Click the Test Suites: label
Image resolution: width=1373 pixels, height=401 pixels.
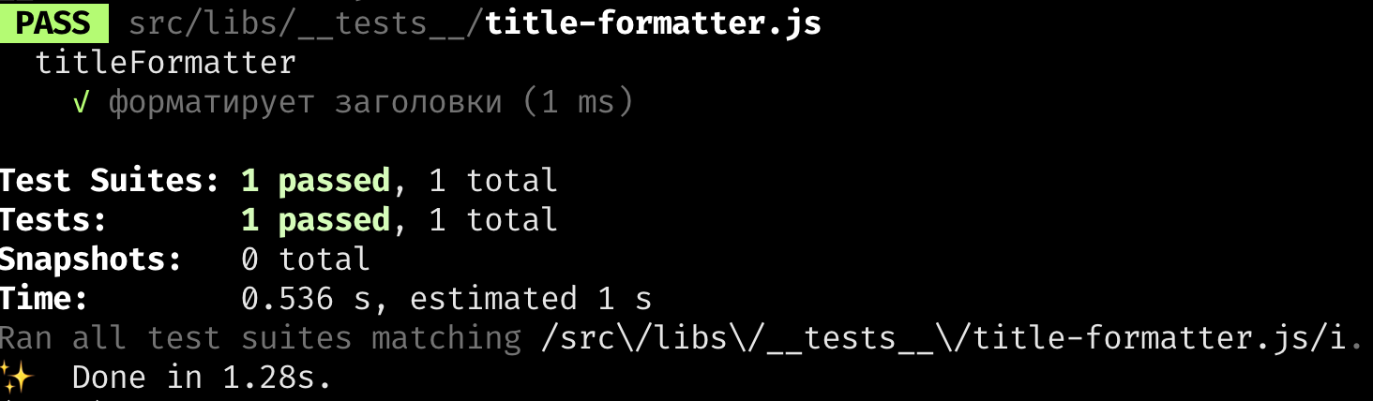point(110,180)
